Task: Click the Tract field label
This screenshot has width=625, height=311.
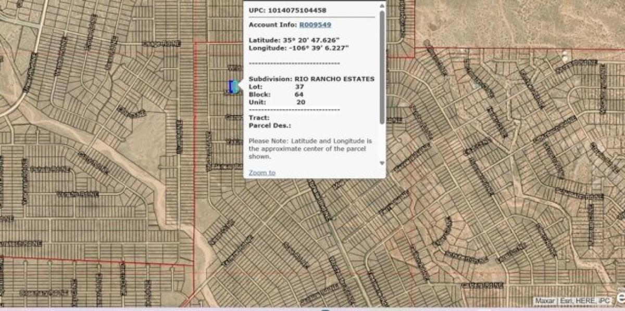Action: pos(256,118)
